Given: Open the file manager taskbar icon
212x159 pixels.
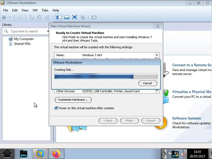Looking at the screenshot, I should tap(24, 154).
